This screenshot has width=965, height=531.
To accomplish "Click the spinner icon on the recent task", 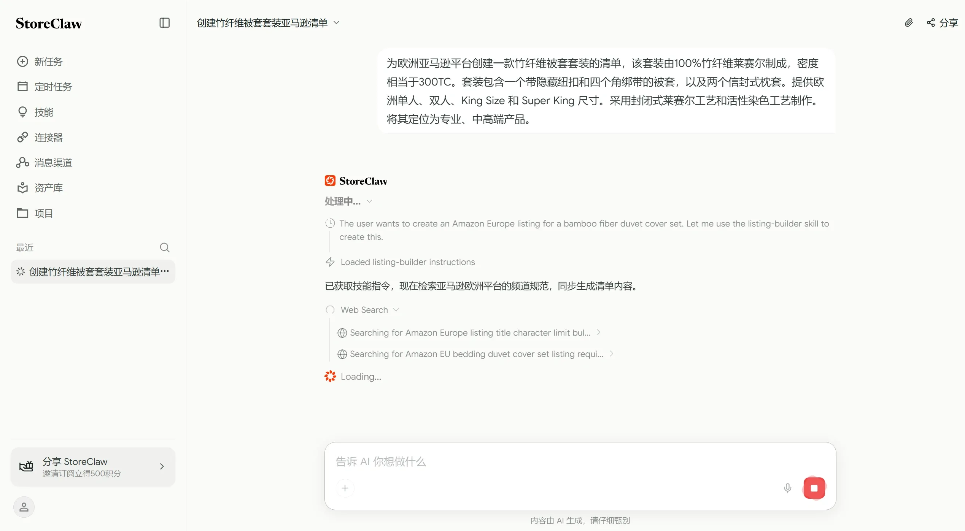I will pyautogui.click(x=21, y=271).
